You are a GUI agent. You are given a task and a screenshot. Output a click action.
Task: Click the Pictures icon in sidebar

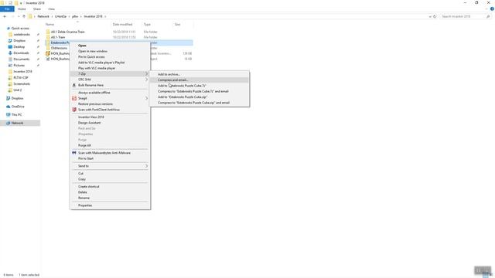(10, 65)
